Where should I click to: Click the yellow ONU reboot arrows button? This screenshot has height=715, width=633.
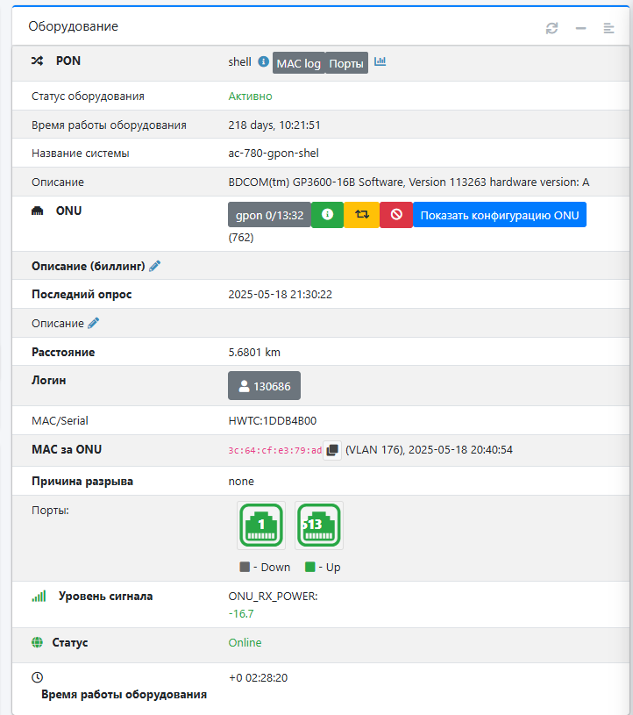[362, 215]
